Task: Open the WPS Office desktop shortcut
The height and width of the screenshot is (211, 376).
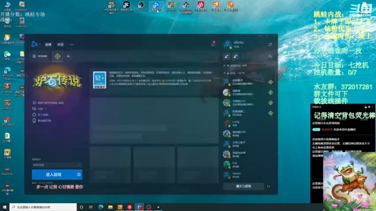Action: click(x=7, y=121)
